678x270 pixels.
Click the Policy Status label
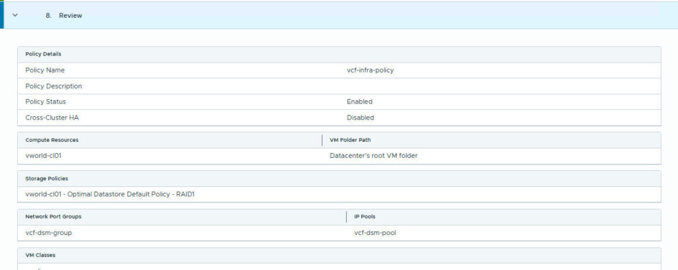click(46, 102)
